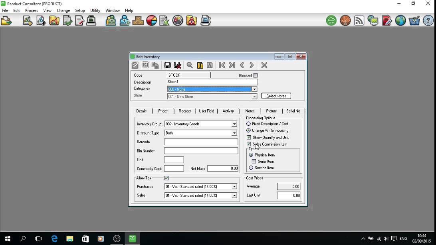436x245 pixels.
Task: Toggle Show Quantity and Unit checkbox
Action: pos(249,138)
